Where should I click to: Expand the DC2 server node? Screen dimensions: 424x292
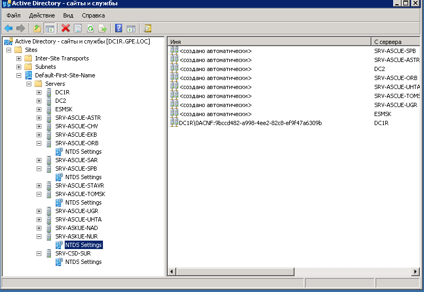click(39, 101)
